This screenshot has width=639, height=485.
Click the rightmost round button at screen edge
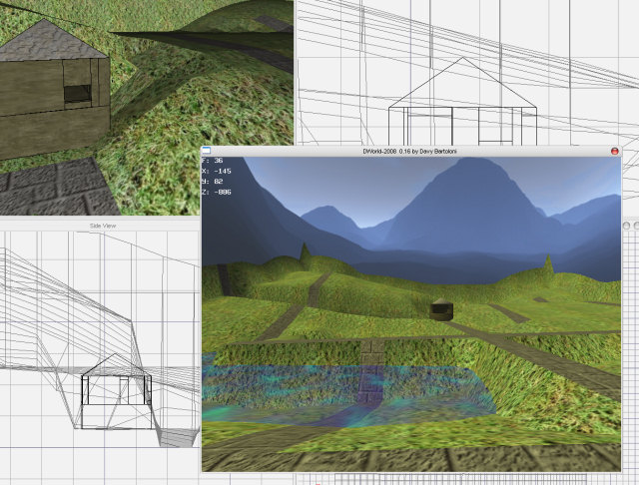point(636,228)
